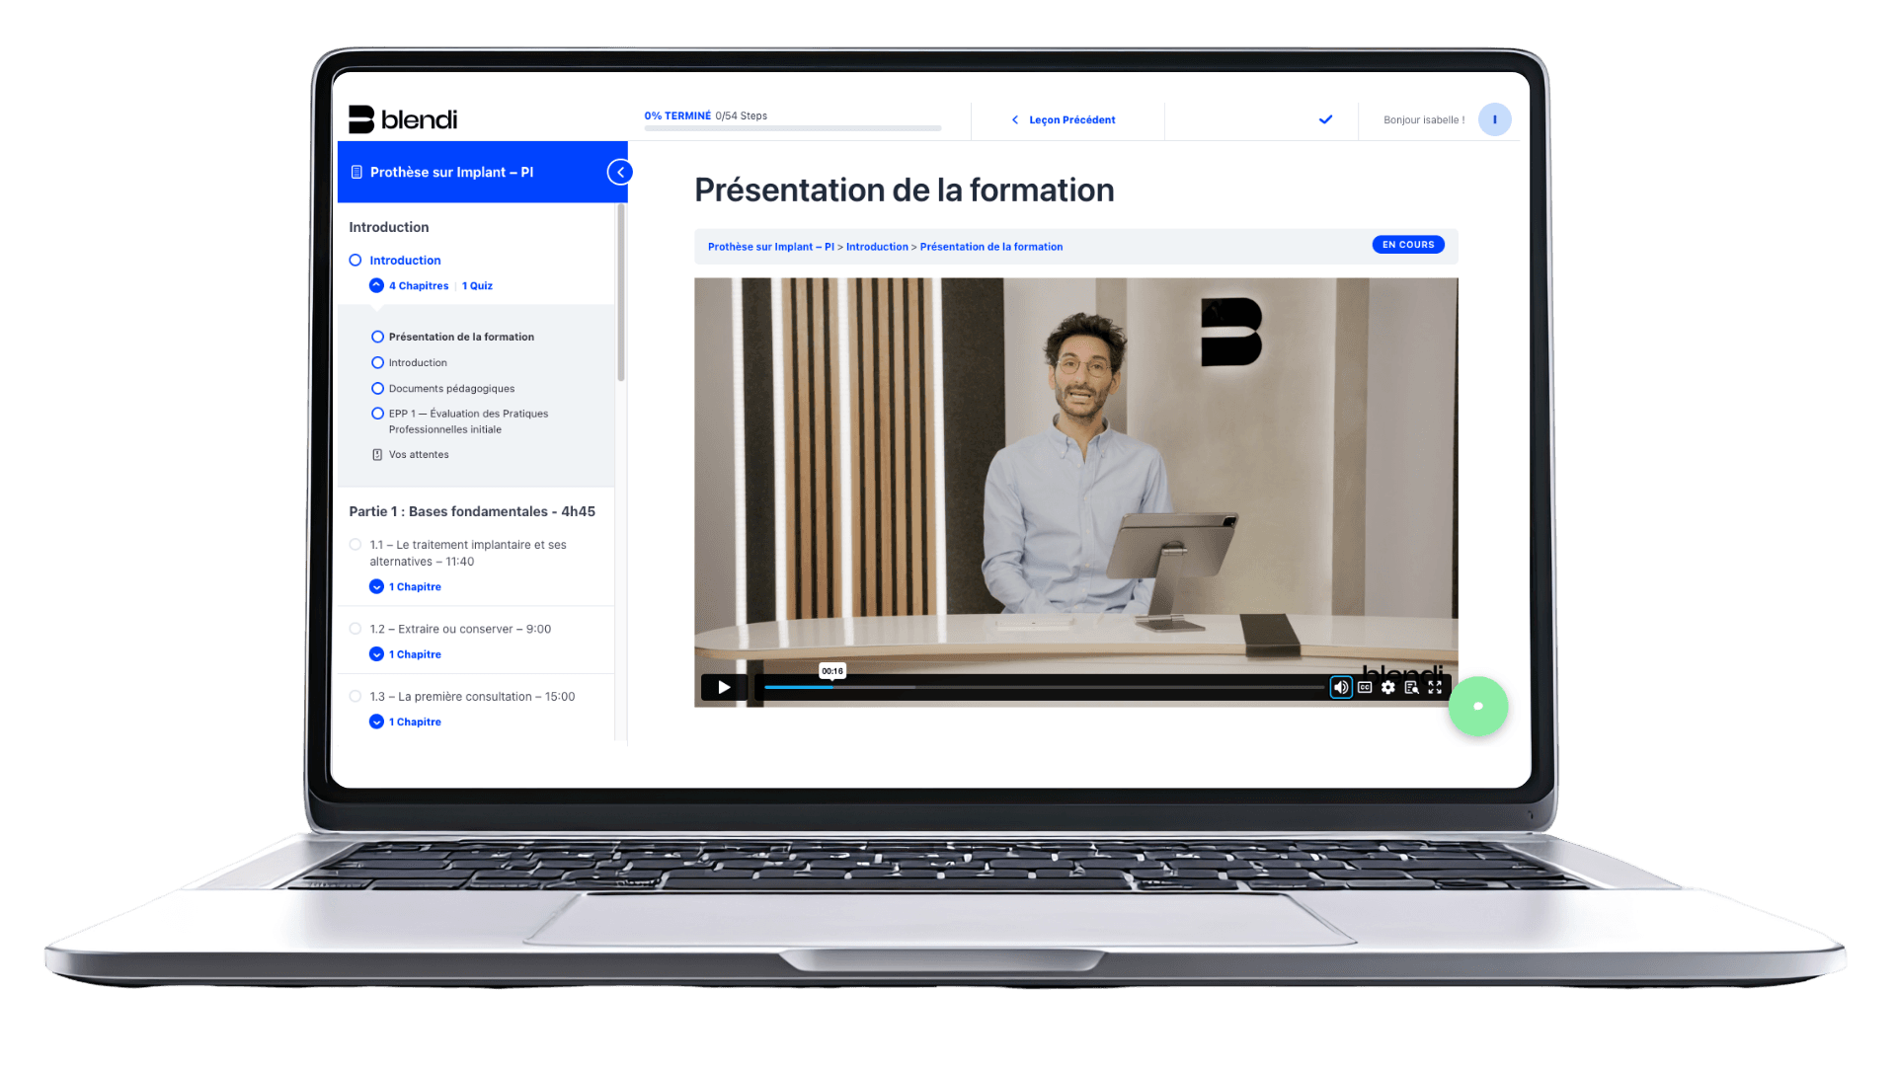Seek along the video progress bar

point(1044,687)
